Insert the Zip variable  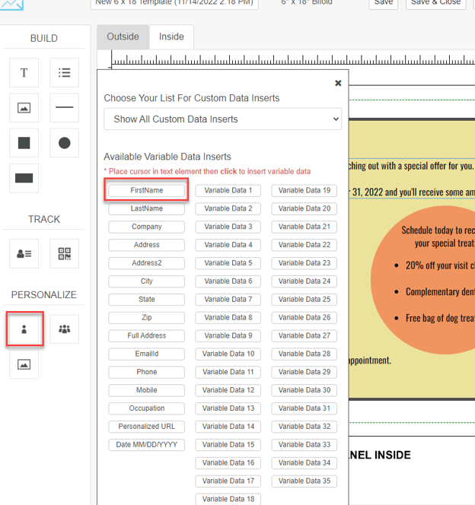click(147, 318)
